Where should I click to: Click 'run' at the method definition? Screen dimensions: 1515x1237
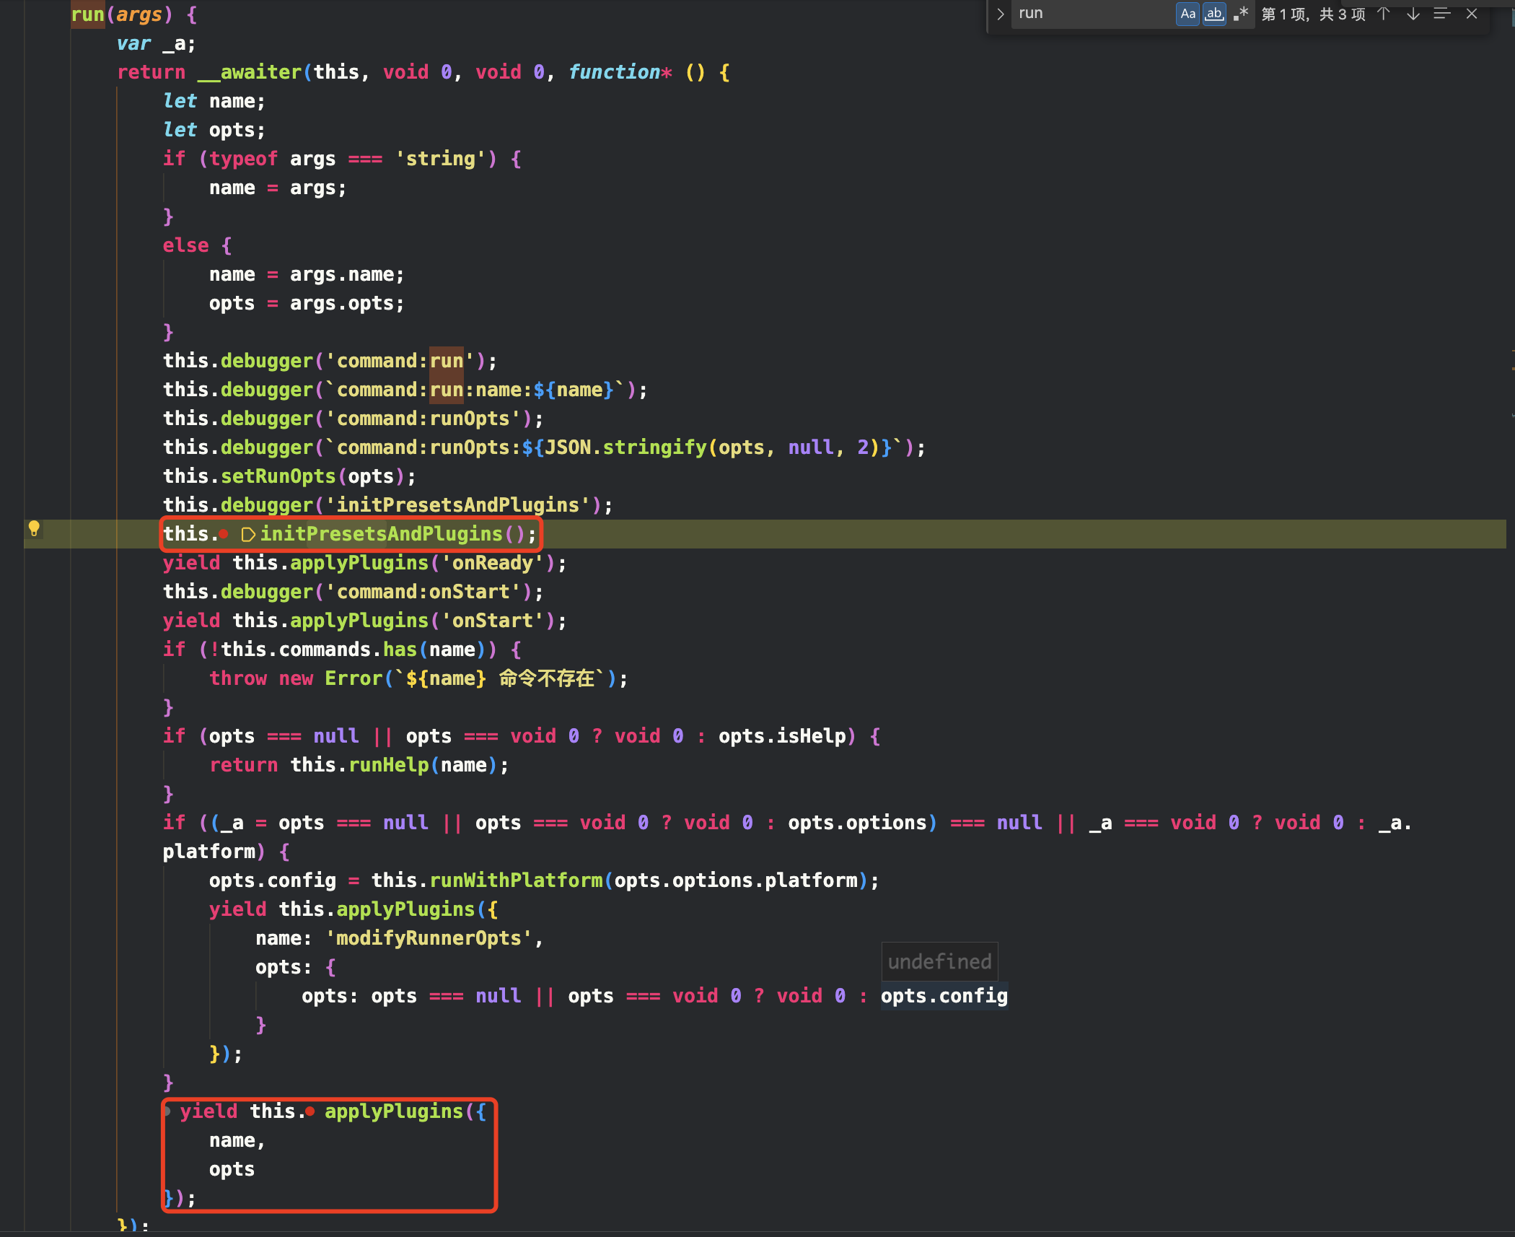tap(87, 14)
